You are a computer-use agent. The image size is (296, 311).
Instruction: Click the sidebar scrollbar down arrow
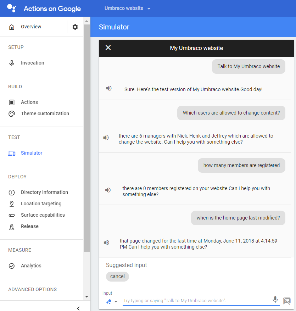(86, 297)
